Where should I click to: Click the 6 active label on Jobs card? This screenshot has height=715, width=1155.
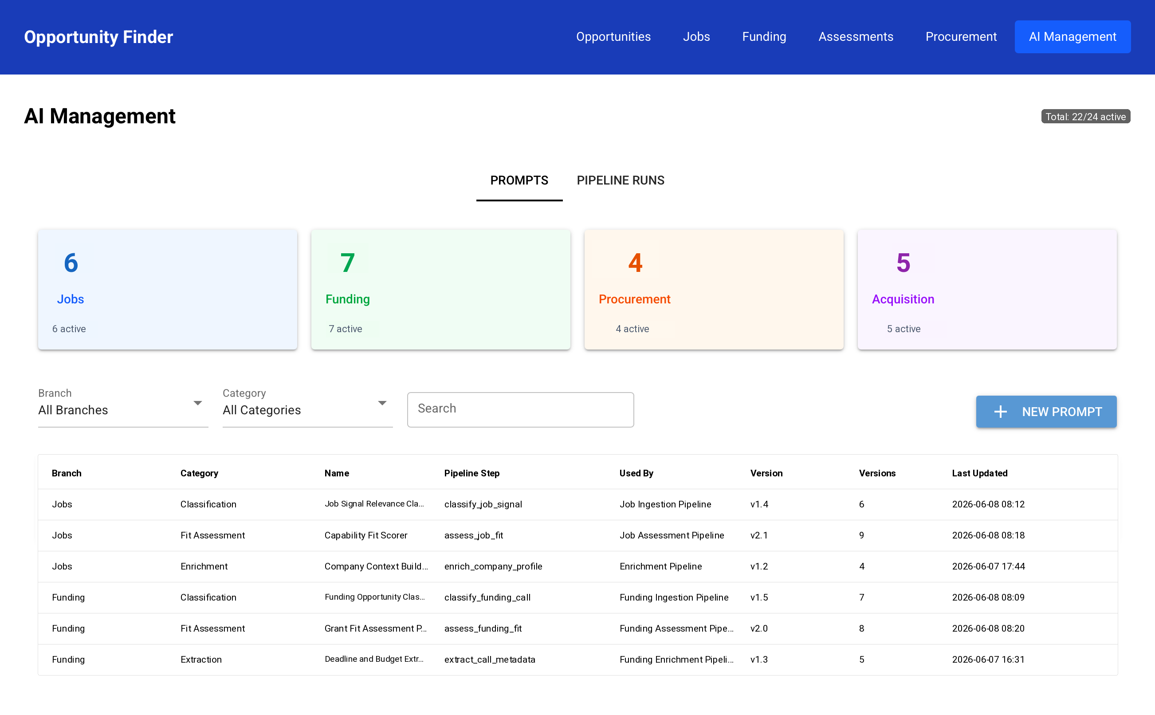[x=69, y=329]
